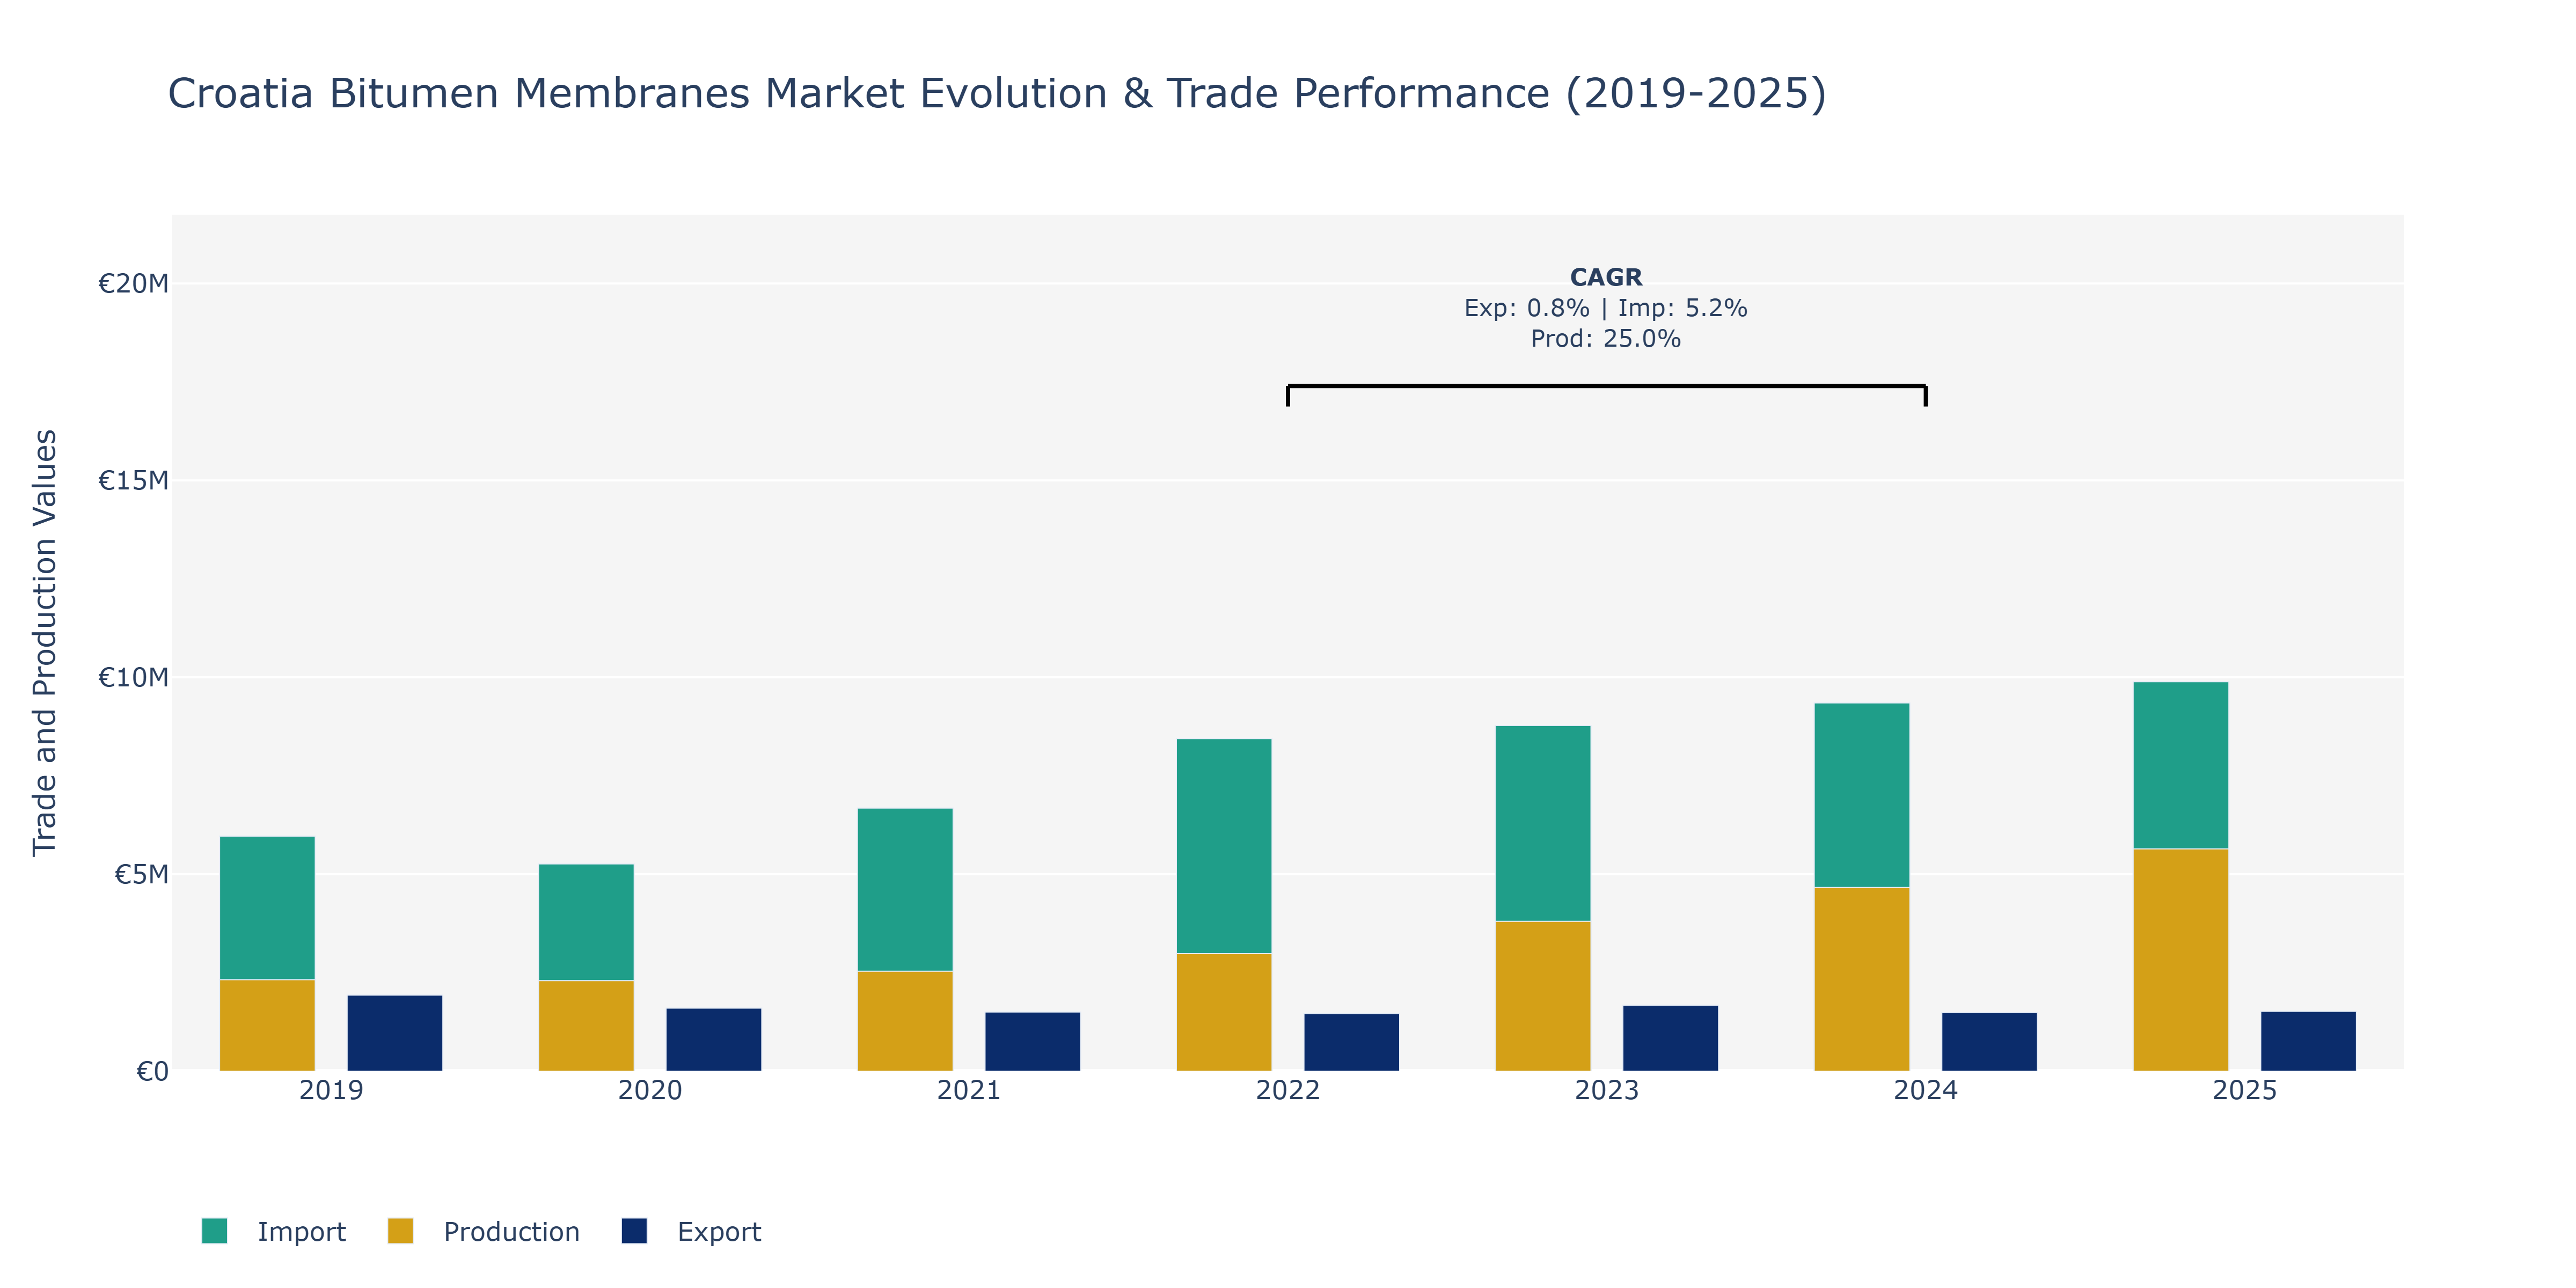Toggle the Import legend entry
The width and height of the screenshot is (2576, 1288).
tap(273, 1231)
